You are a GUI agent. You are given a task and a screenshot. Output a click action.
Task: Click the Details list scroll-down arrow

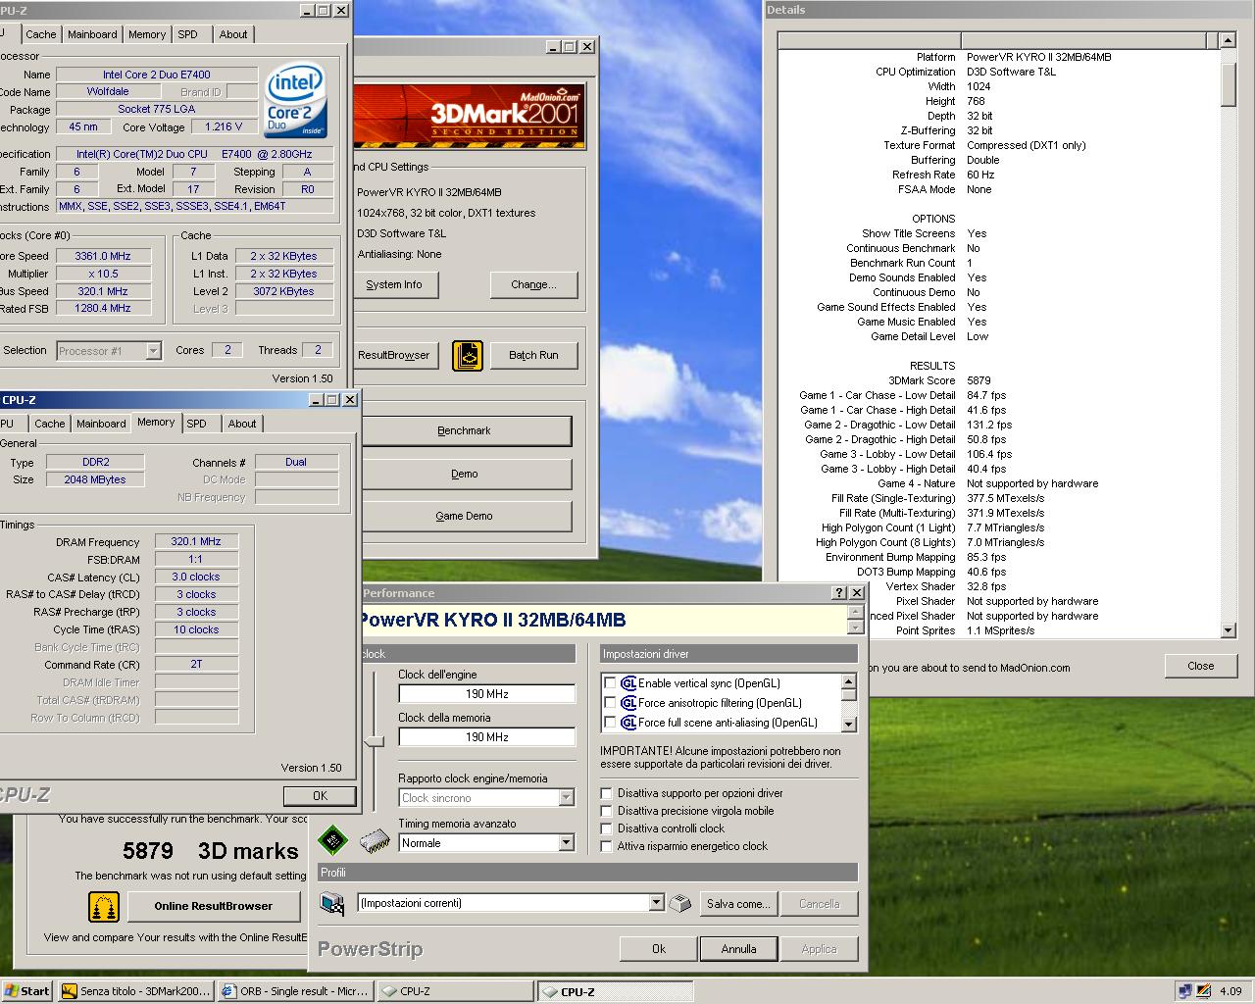[x=1228, y=630]
